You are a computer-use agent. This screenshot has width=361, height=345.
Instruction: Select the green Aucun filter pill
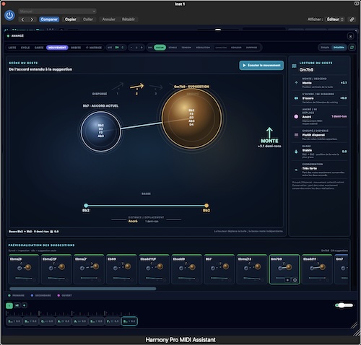[160, 48]
